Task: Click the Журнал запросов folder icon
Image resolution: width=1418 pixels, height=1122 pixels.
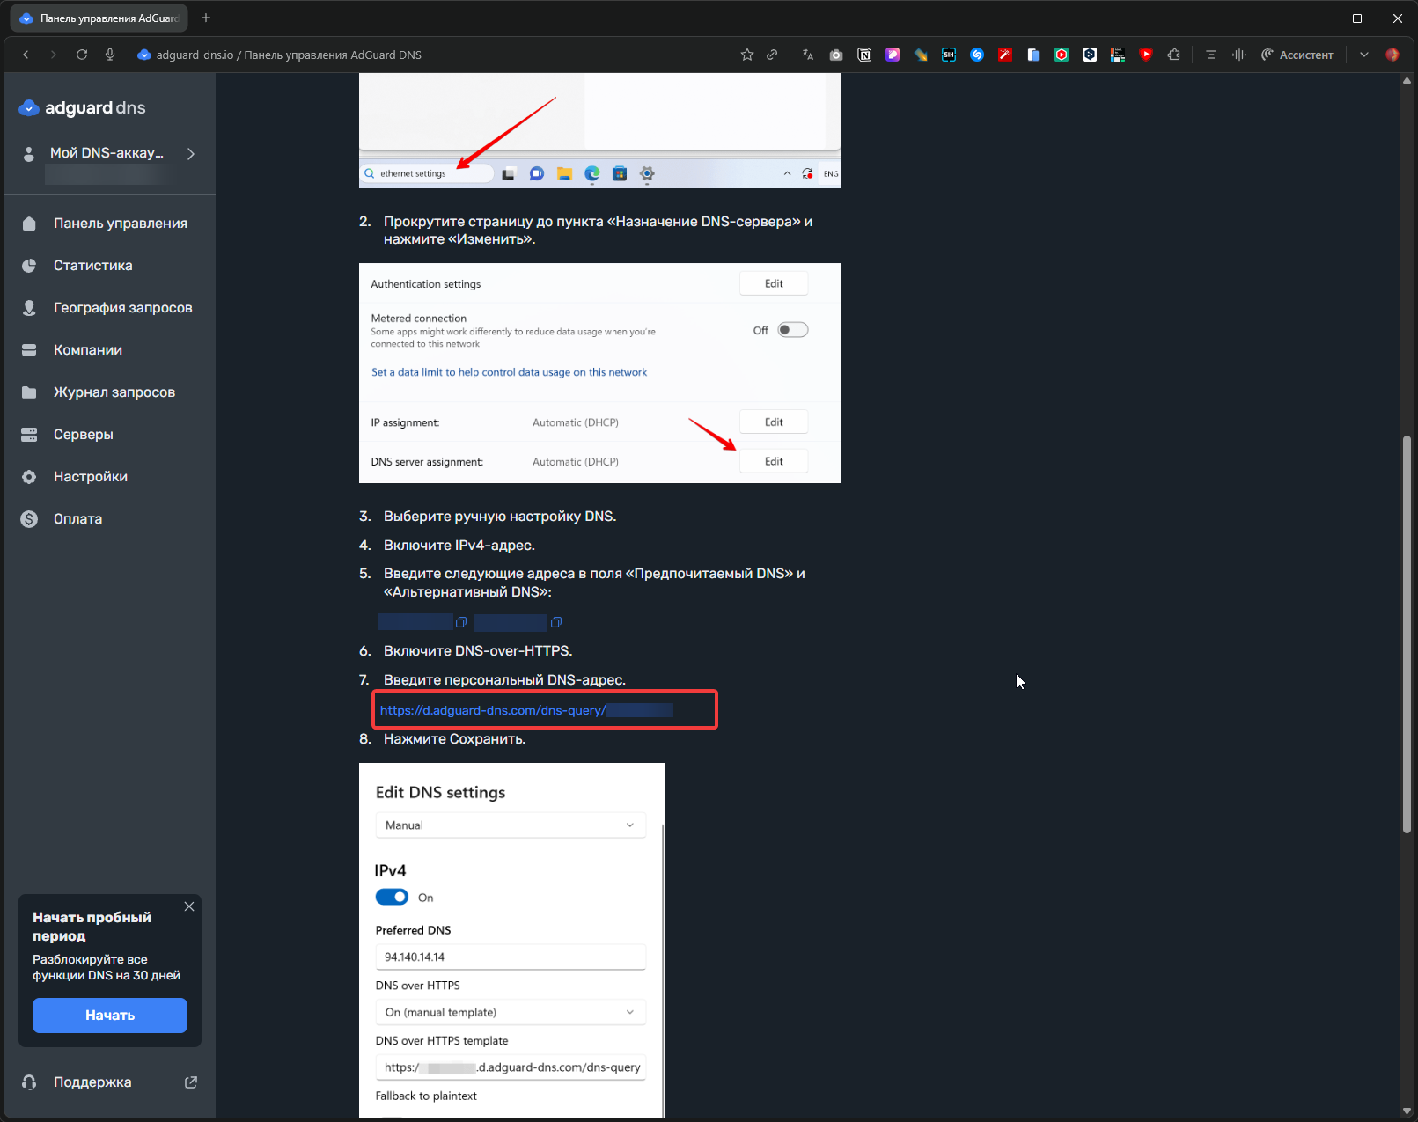Action: 29,392
